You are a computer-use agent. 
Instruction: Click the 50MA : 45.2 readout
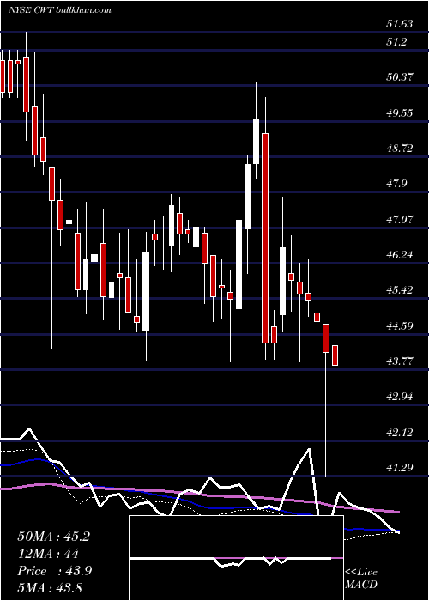[53, 537]
